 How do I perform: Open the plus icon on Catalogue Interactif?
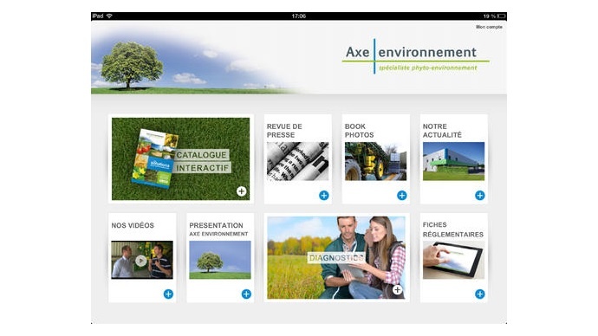tap(242, 191)
